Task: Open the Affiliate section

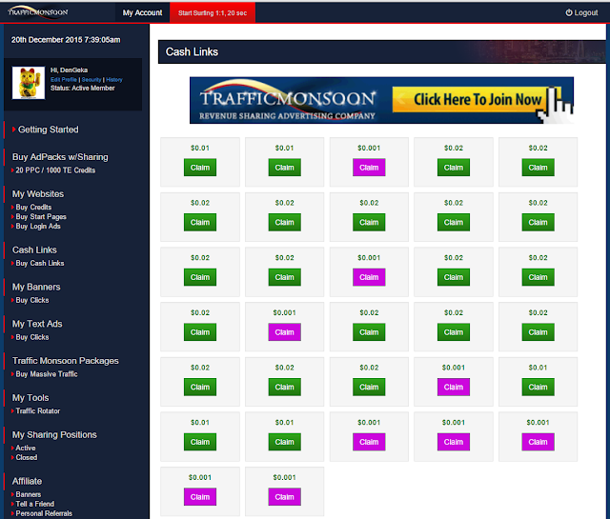Action: 27,481
